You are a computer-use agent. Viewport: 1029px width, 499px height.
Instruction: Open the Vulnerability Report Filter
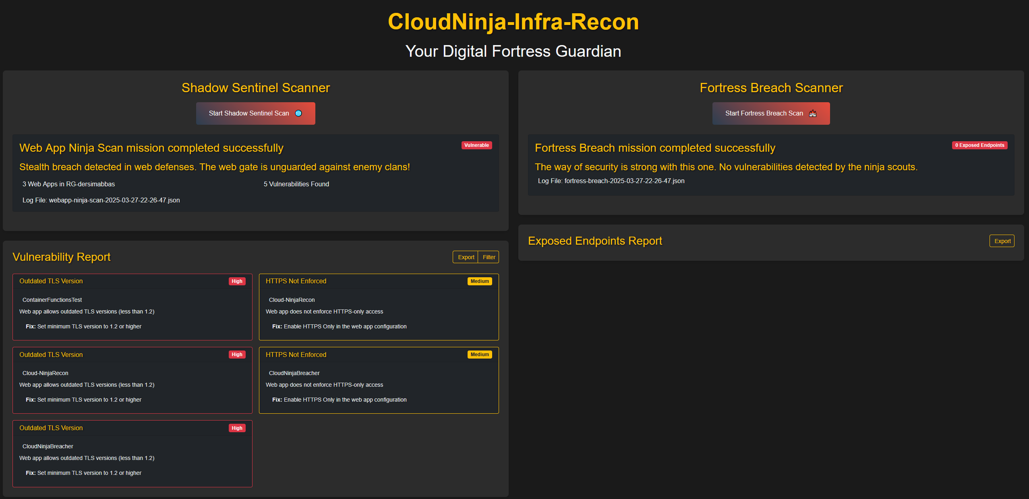coord(489,257)
